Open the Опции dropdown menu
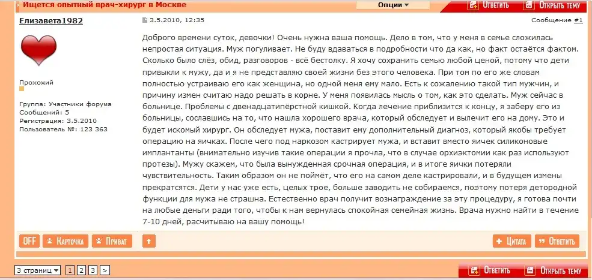Image resolution: width=592 pixels, height=280 pixels. pos(393,5)
